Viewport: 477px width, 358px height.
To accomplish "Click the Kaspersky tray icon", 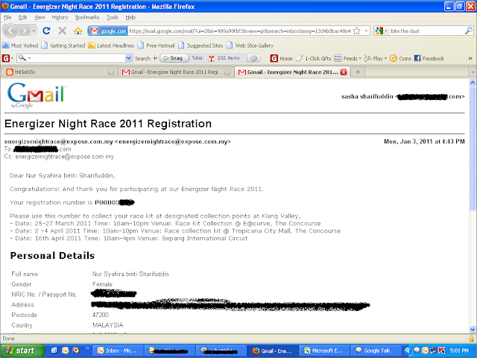I will click(442, 351).
